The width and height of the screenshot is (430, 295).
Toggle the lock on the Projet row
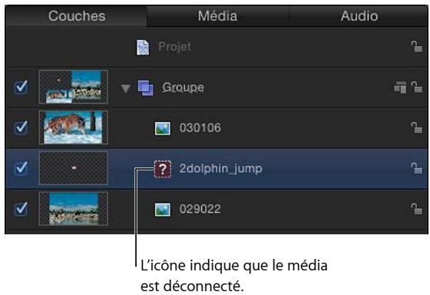pyautogui.click(x=416, y=46)
